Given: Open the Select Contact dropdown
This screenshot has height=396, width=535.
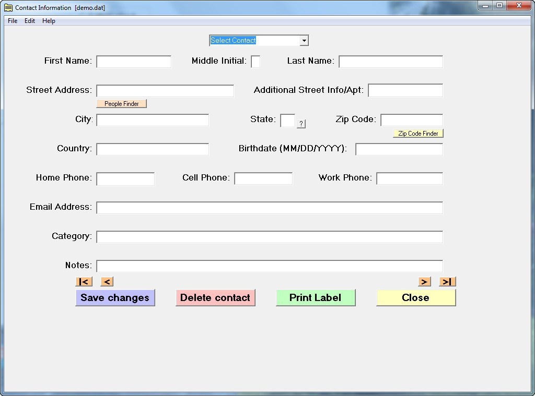Looking at the screenshot, I should 304,40.
